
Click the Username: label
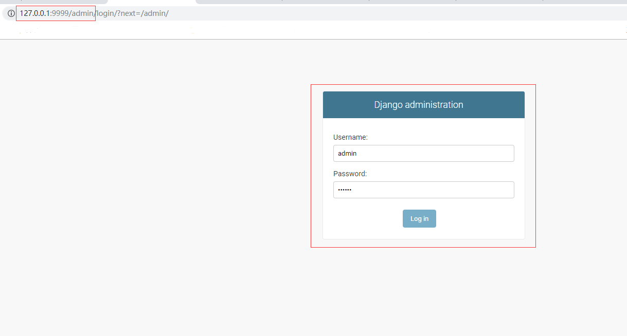tap(350, 137)
